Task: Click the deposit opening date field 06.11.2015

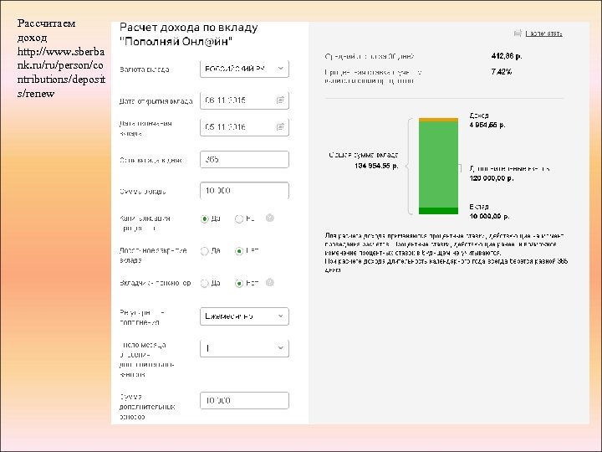Action: (x=244, y=100)
